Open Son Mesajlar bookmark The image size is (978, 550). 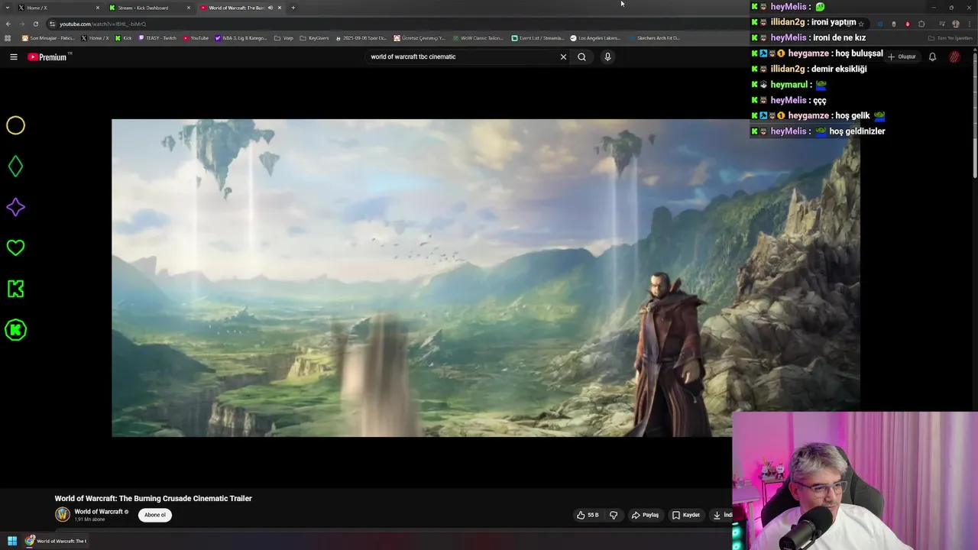[48, 38]
